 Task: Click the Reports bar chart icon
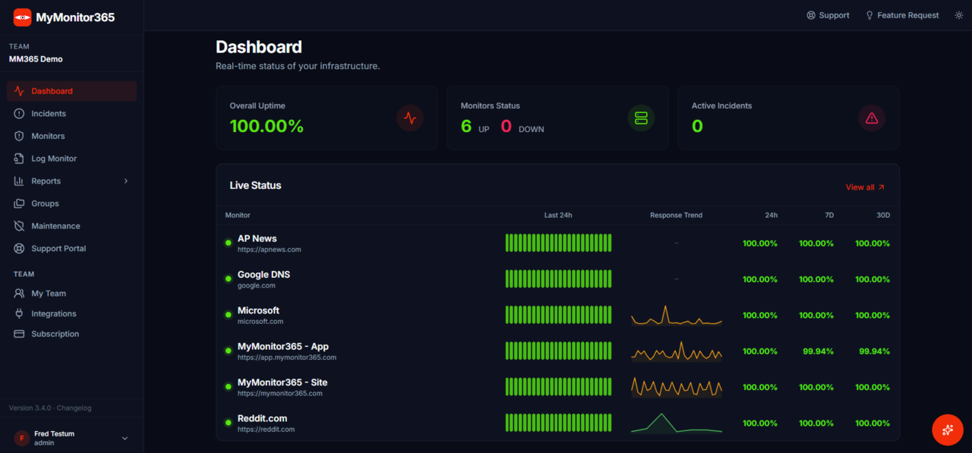pos(19,181)
